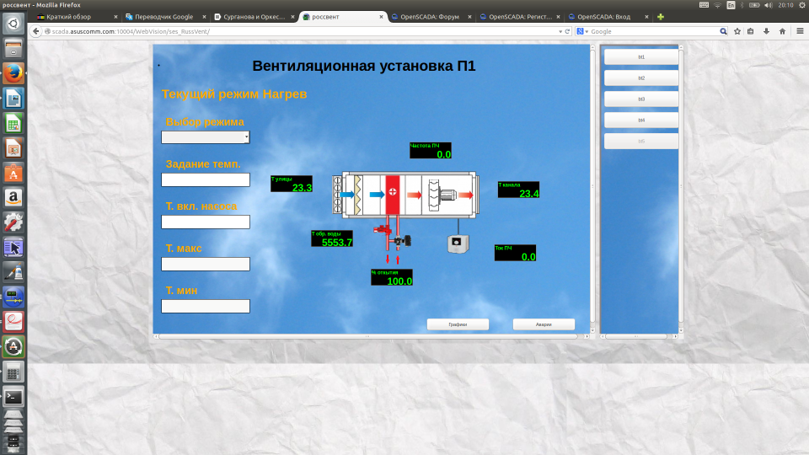Image resolution: width=809 pixels, height=455 pixels.
Task: Click the bookmark star icon in the toolbar
Action: pyautogui.click(x=737, y=31)
